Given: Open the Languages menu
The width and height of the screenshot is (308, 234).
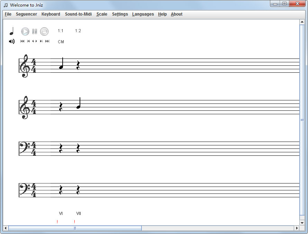Looking at the screenshot, I should (143, 14).
